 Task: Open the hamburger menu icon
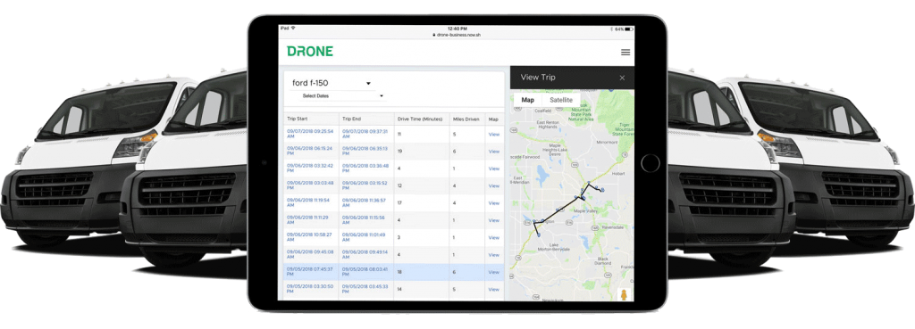click(625, 53)
